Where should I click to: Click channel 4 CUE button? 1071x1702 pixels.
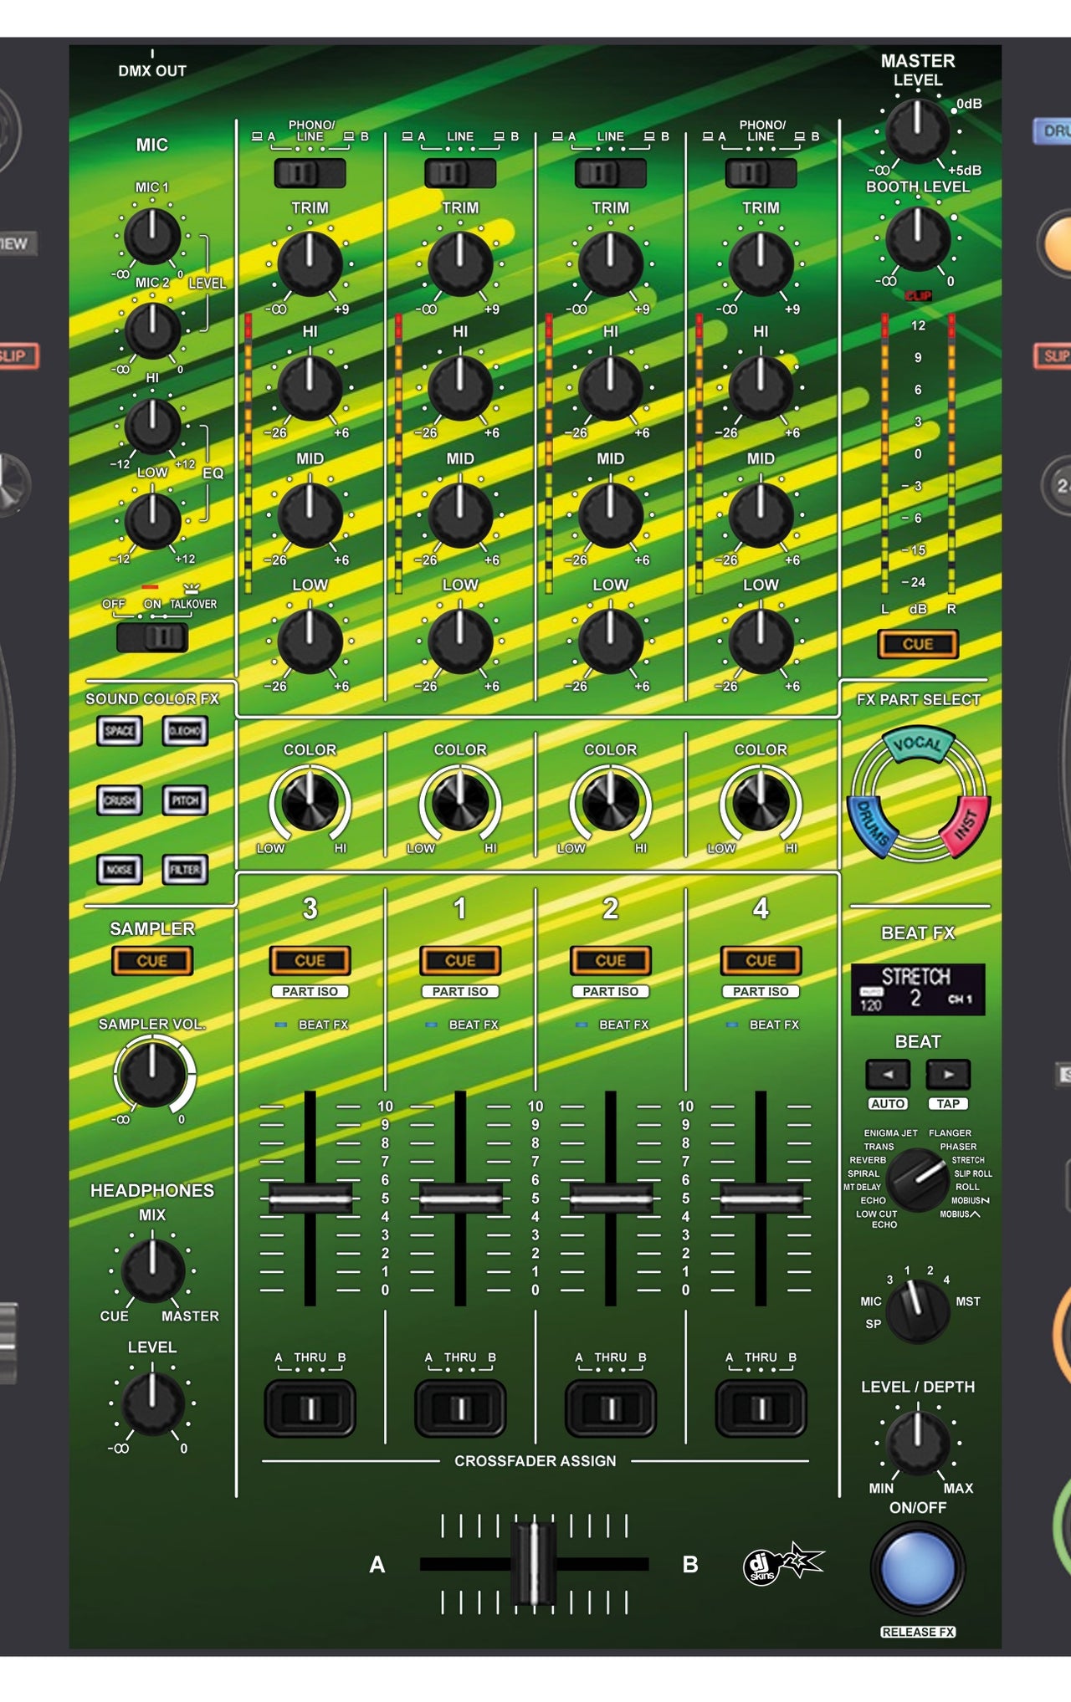(x=761, y=961)
